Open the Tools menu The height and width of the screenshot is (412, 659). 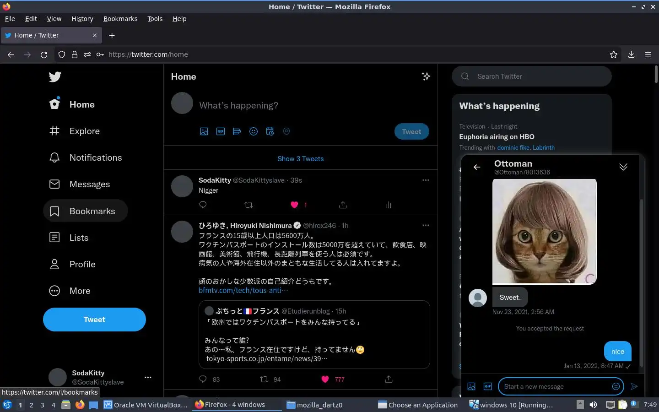coord(155,19)
